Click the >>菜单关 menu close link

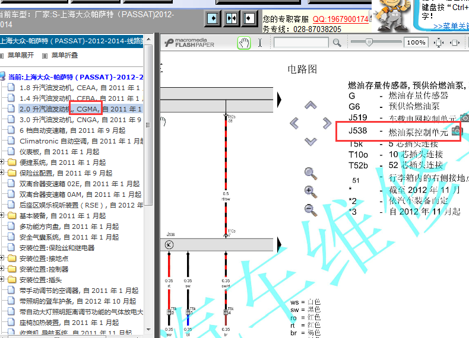451,26
